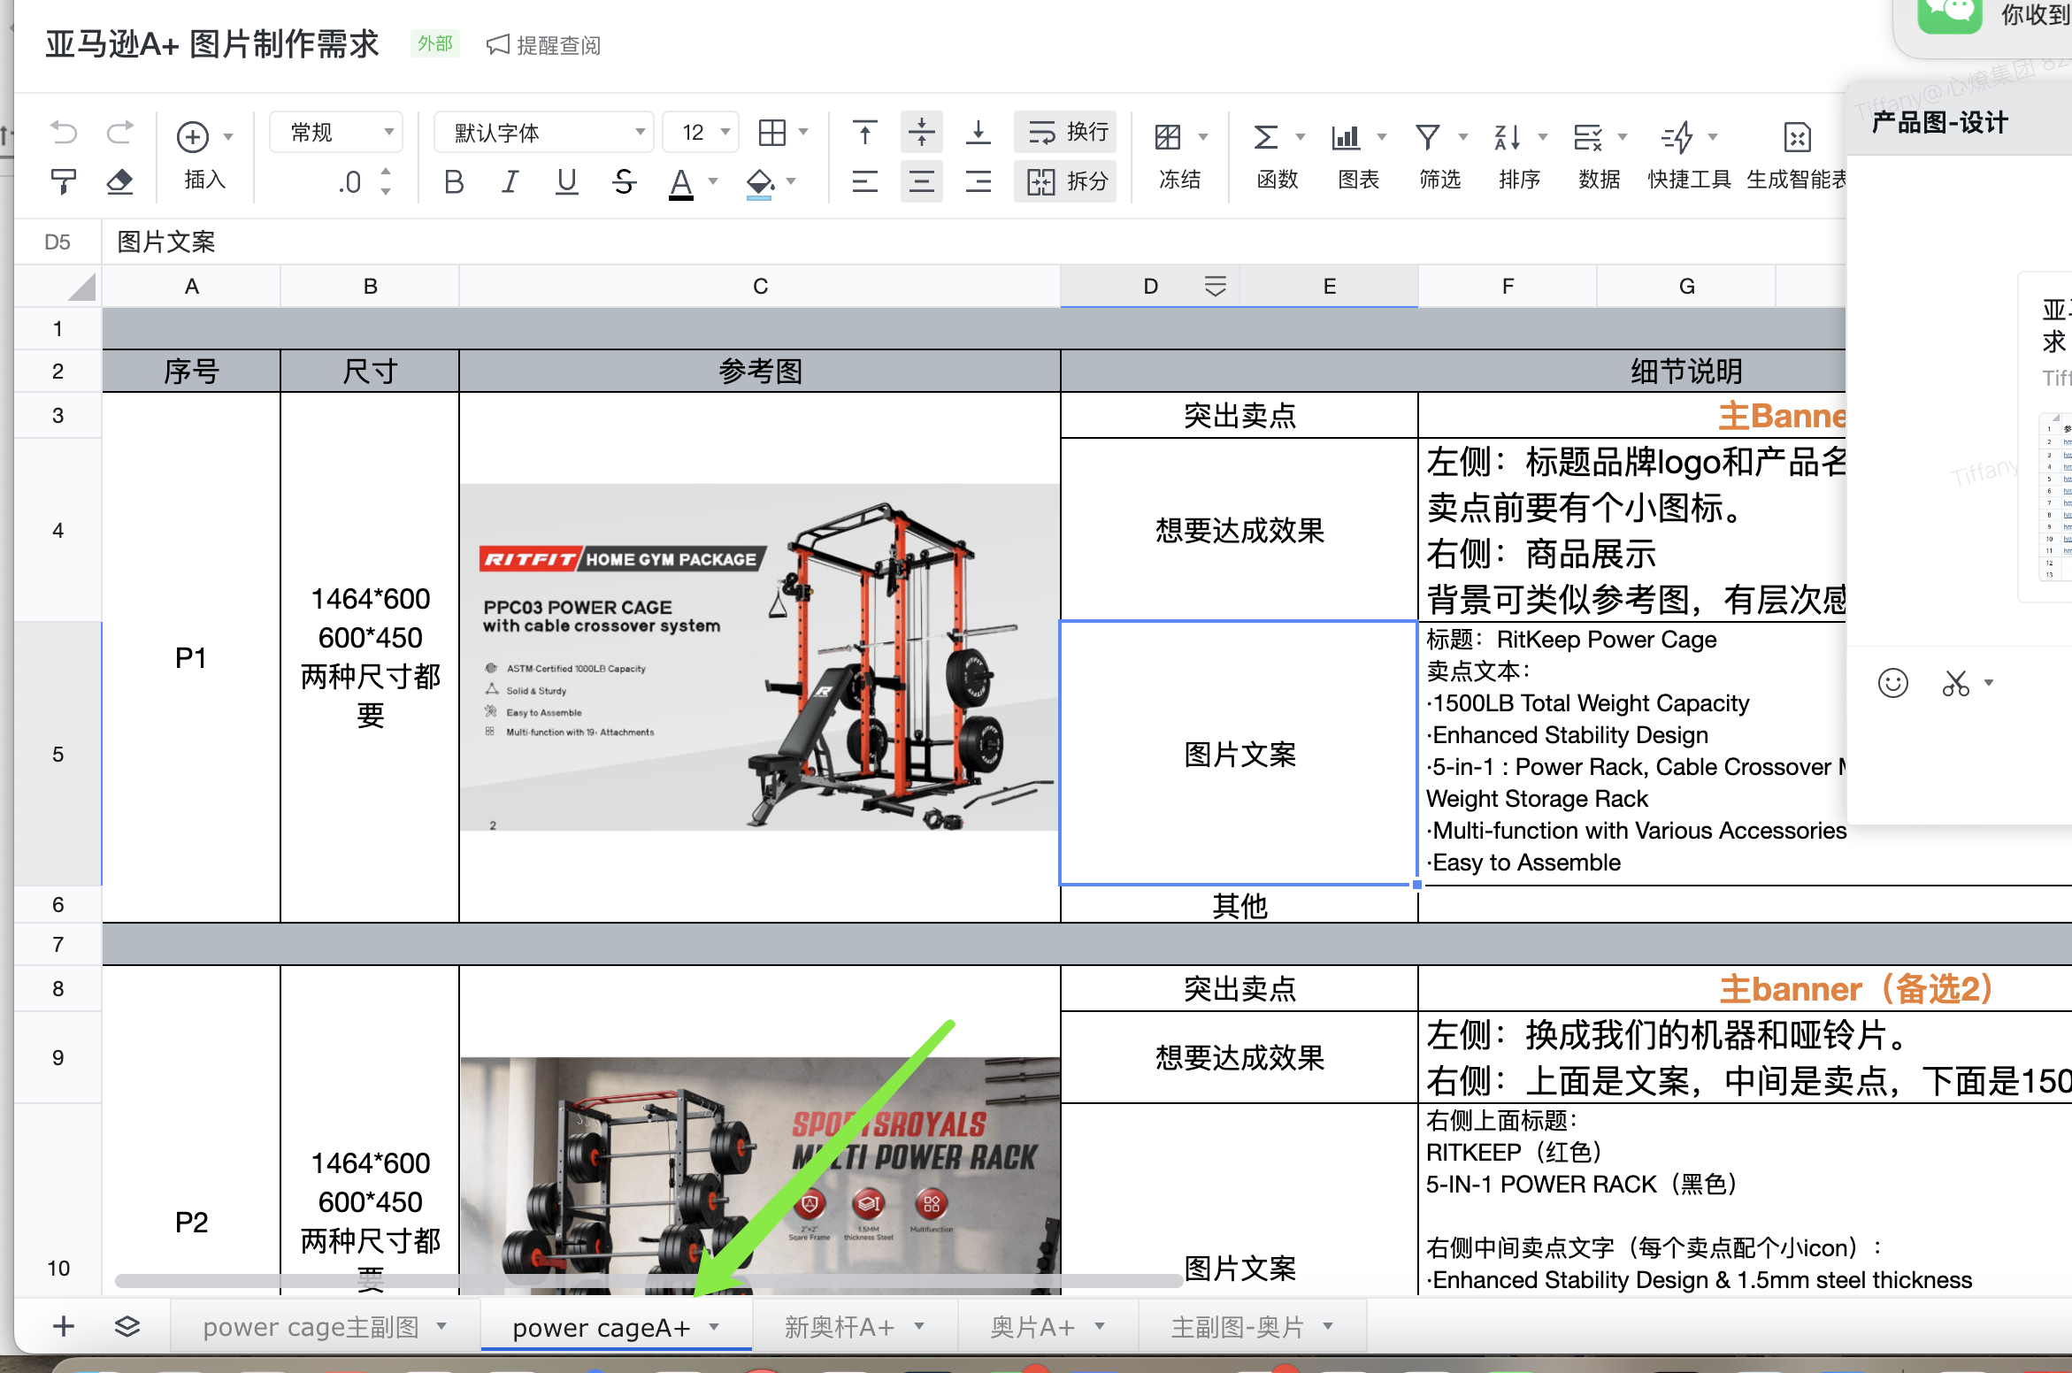This screenshot has width=2072, height=1373.
Task: Click the emoji smiley icon in chat
Action: 1893,683
